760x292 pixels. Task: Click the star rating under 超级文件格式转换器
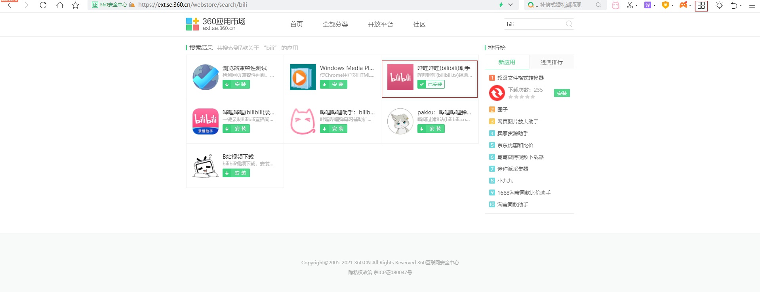pos(522,97)
